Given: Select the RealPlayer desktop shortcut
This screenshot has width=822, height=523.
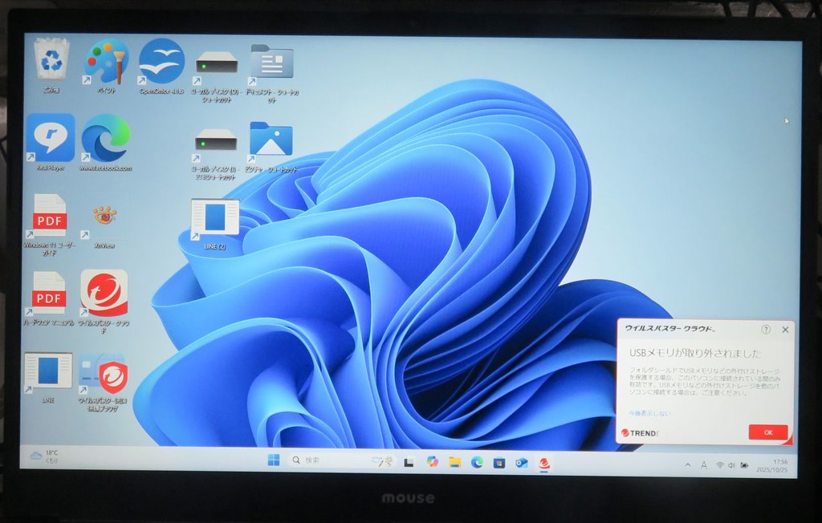Looking at the screenshot, I should click(x=51, y=138).
